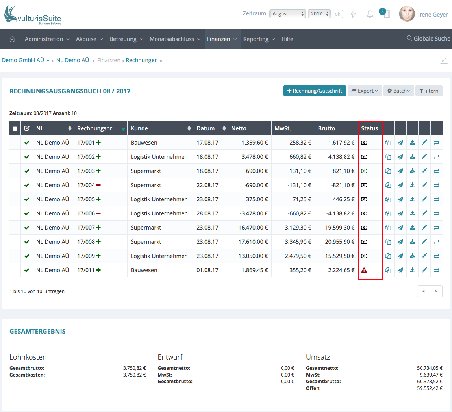Viewport: 452px width, 412px height.
Task: Open the notifications bell icon
Action: (370, 14)
